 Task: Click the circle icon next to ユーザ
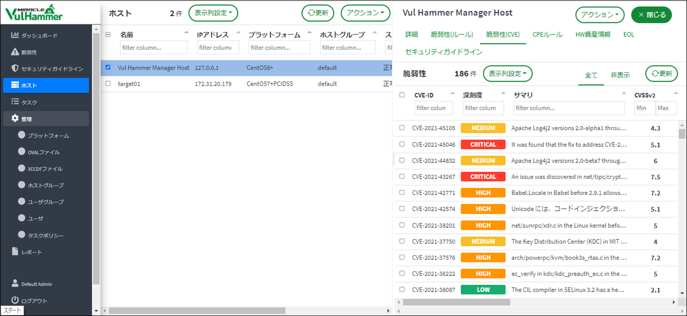click(x=21, y=218)
